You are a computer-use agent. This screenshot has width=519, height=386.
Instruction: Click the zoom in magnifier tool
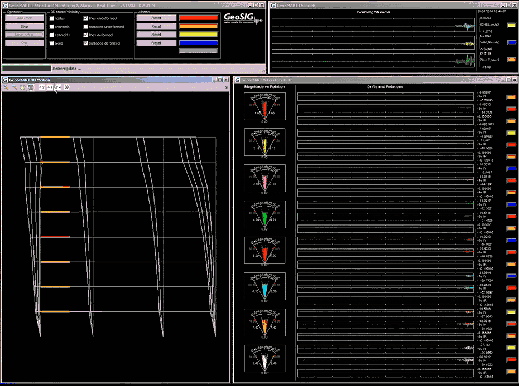(x=6, y=87)
